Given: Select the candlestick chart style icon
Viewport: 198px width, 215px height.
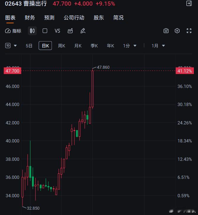Looking at the screenshot, I should 32,31.
